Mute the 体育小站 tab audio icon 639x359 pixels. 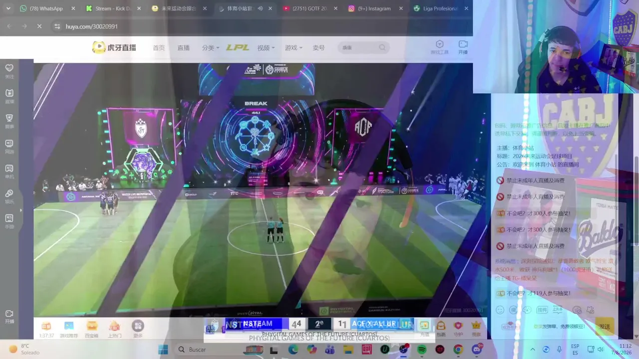[260, 8]
